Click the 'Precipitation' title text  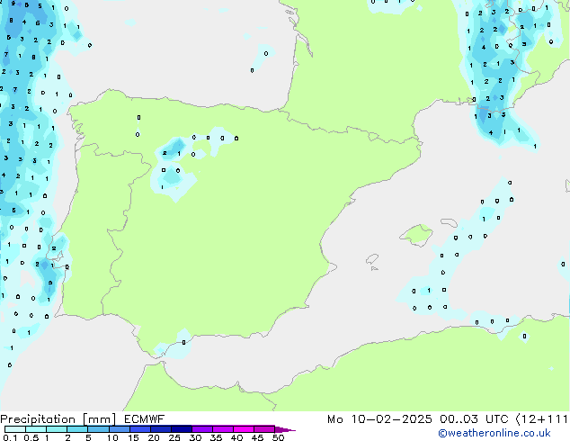click(38, 419)
